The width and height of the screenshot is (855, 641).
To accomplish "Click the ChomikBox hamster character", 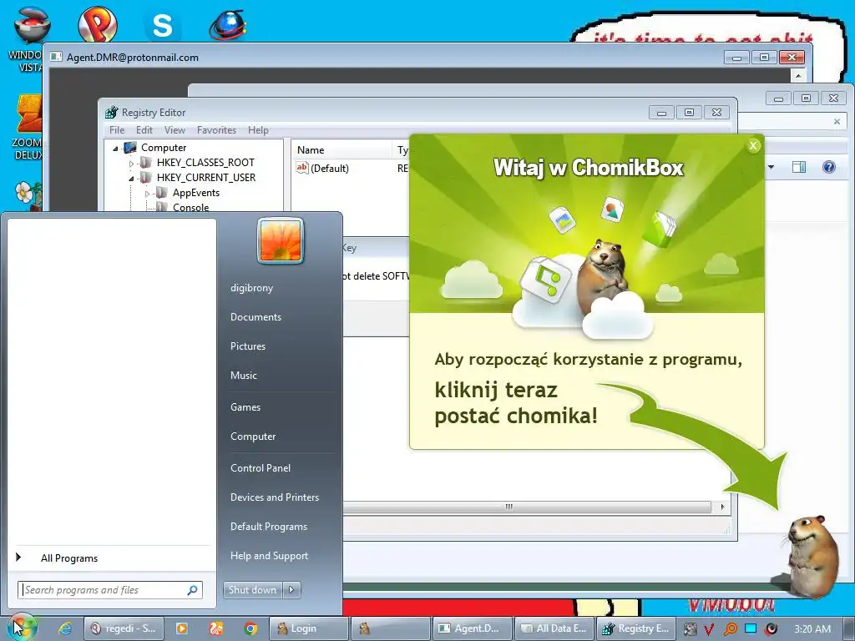I will 812,556.
